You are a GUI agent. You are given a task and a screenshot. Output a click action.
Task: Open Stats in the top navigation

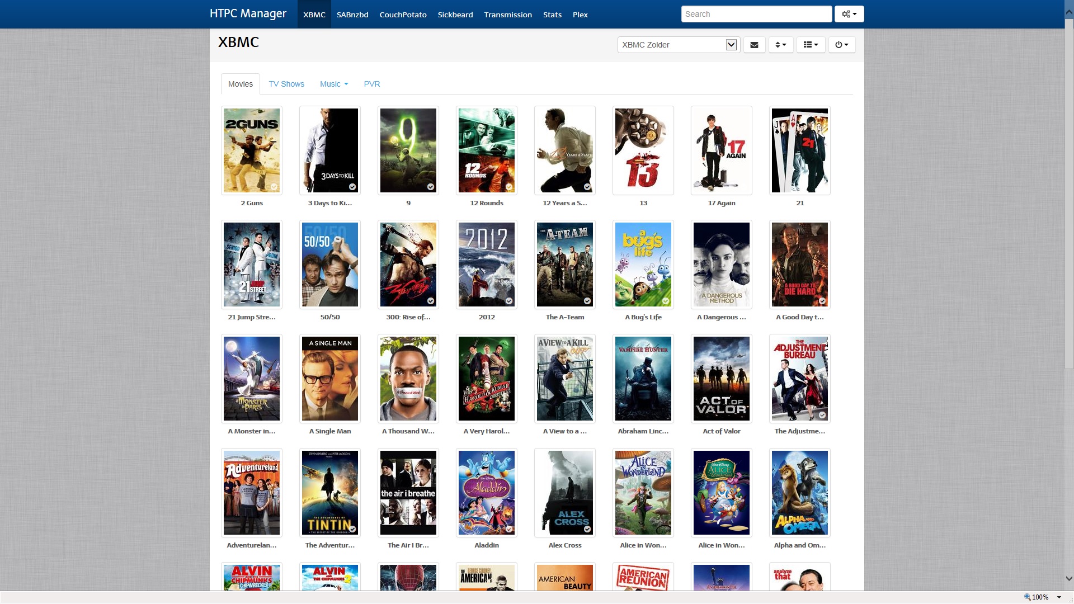tap(552, 15)
